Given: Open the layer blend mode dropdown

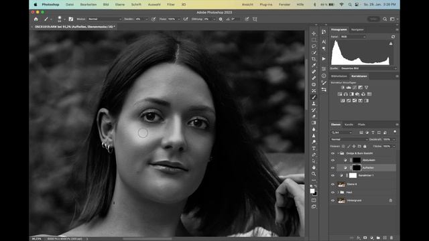Looking at the screenshot, I should tap(349, 140).
